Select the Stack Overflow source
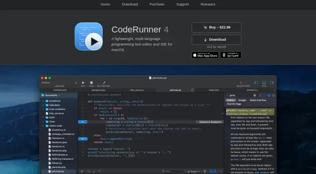 click(x=258, y=100)
